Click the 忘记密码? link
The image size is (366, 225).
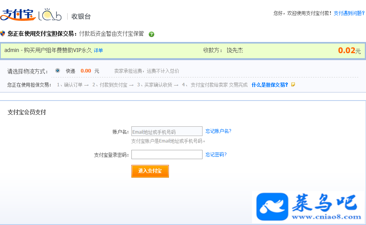216,154
